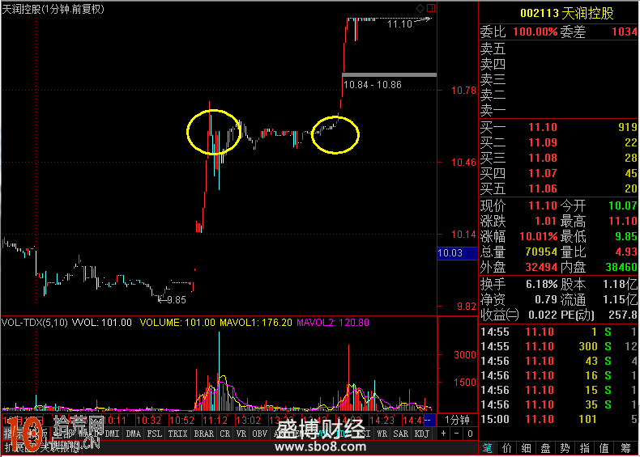Click the plus button to add indicator pane
The height and width of the screenshot is (457, 640).
[x=443, y=434]
